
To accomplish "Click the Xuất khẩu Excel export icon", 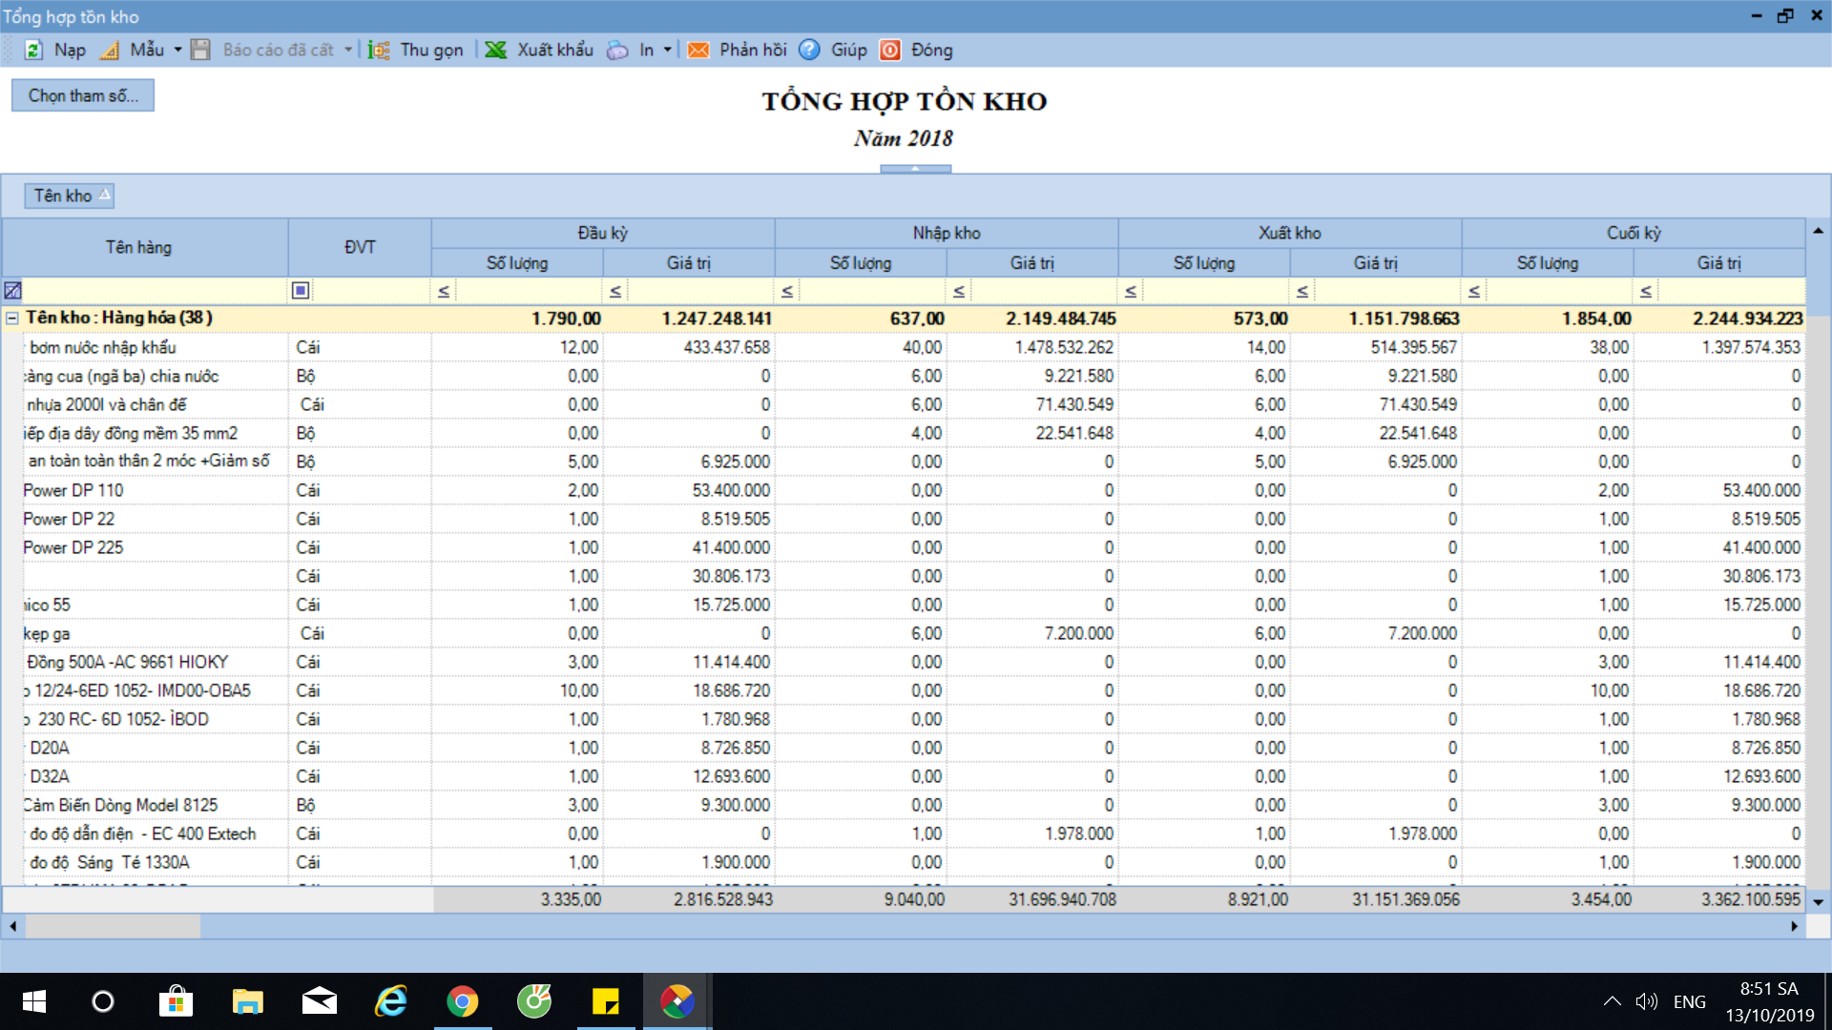I will click(495, 51).
